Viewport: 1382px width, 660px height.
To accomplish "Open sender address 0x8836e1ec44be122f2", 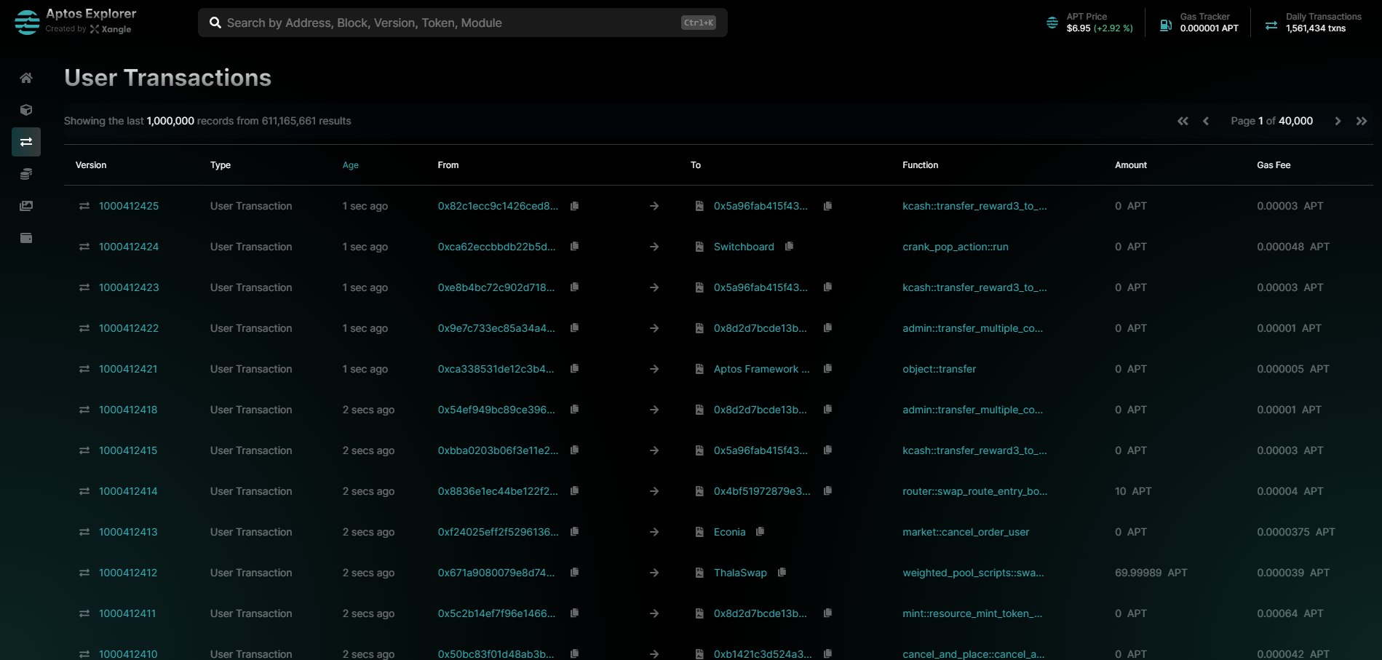I will (x=497, y=491).
